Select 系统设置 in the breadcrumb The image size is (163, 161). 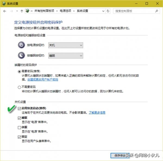[x=82, y=11]
